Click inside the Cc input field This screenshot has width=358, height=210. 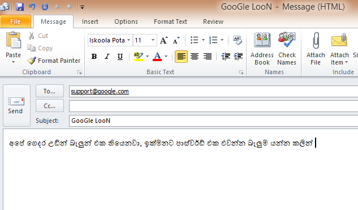pos(213,106)
